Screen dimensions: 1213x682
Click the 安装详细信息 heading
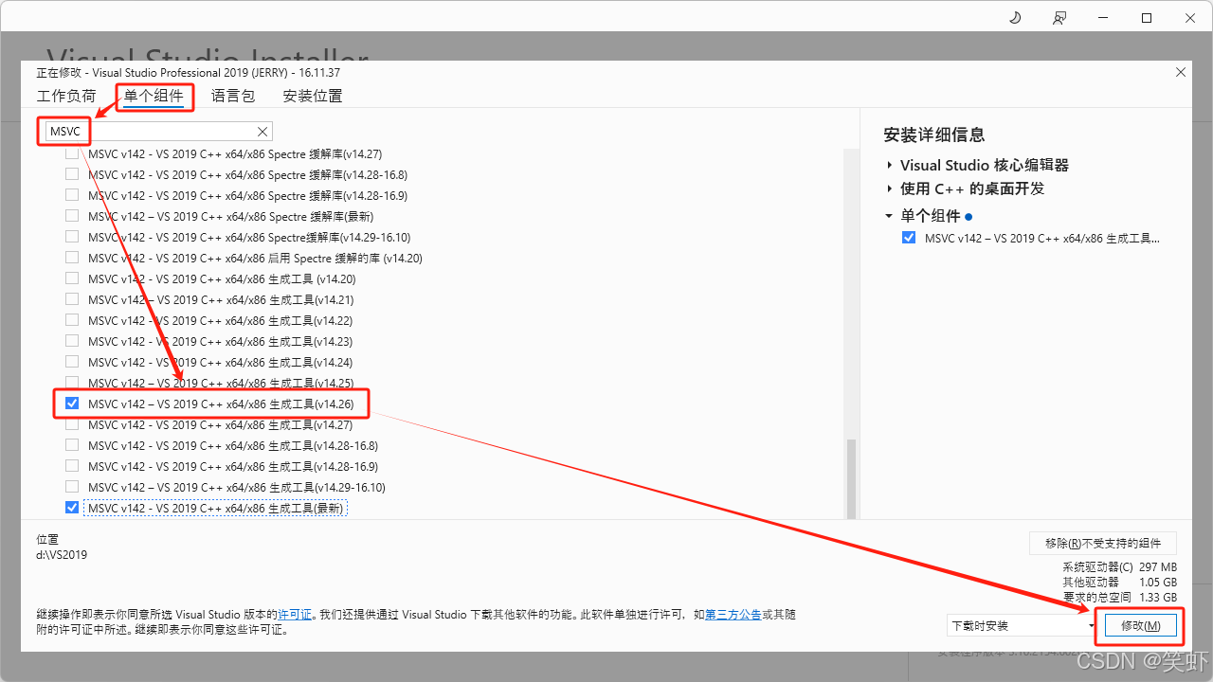click(x=933, y=135)
